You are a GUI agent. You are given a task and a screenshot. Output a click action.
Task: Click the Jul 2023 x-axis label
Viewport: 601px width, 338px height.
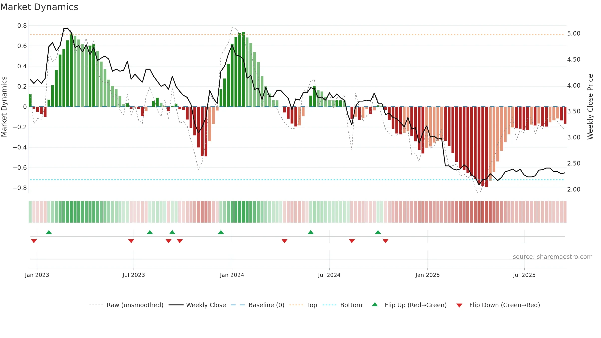pyautogui.click(x=134, y=275)
